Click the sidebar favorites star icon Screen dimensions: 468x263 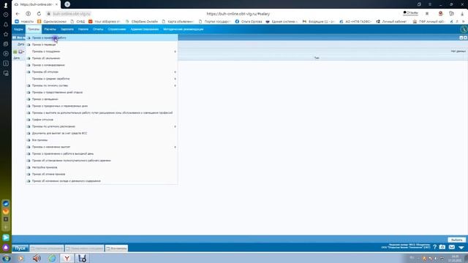click(6, 34)
